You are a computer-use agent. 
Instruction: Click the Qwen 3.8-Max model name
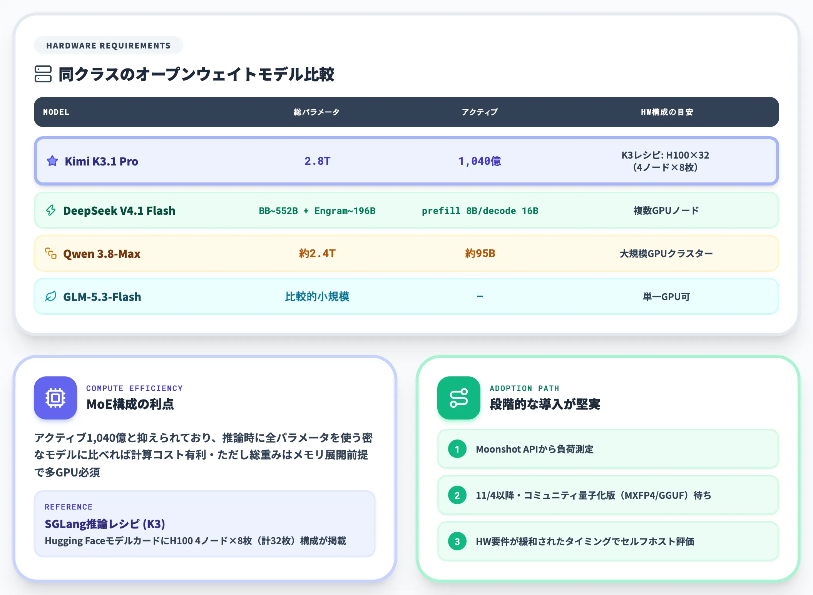click(102, 254)
